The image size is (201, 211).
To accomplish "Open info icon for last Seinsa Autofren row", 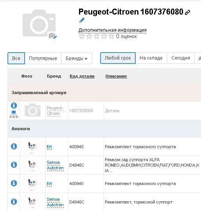I will (x=14, y=202).
